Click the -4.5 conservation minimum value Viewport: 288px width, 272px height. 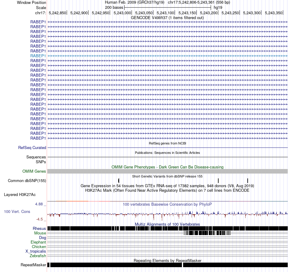(x=39, y=219)
